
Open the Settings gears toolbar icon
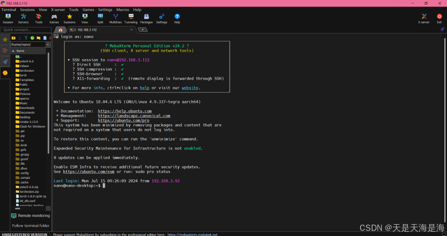click(162, 19)
